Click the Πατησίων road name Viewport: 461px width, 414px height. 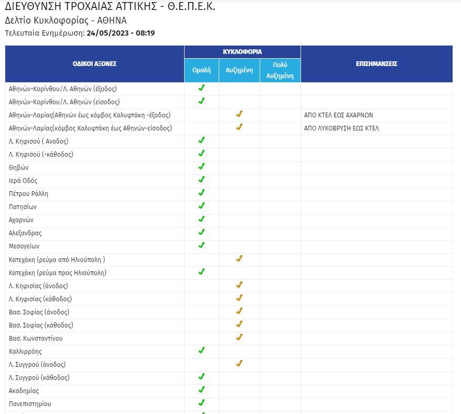point(23,207)
